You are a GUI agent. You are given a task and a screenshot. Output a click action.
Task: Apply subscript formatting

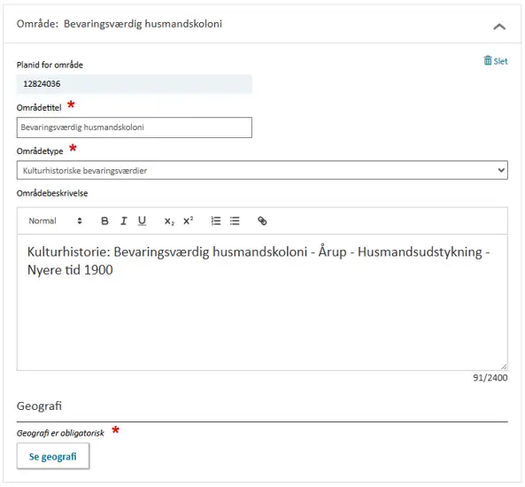pyautogui.click(x=169, y=221)
